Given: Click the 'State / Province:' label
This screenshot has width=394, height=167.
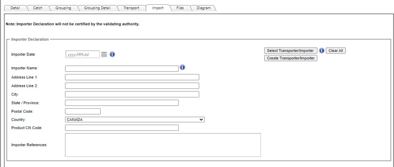Looking at the screenshot, I should pos(25,103).
